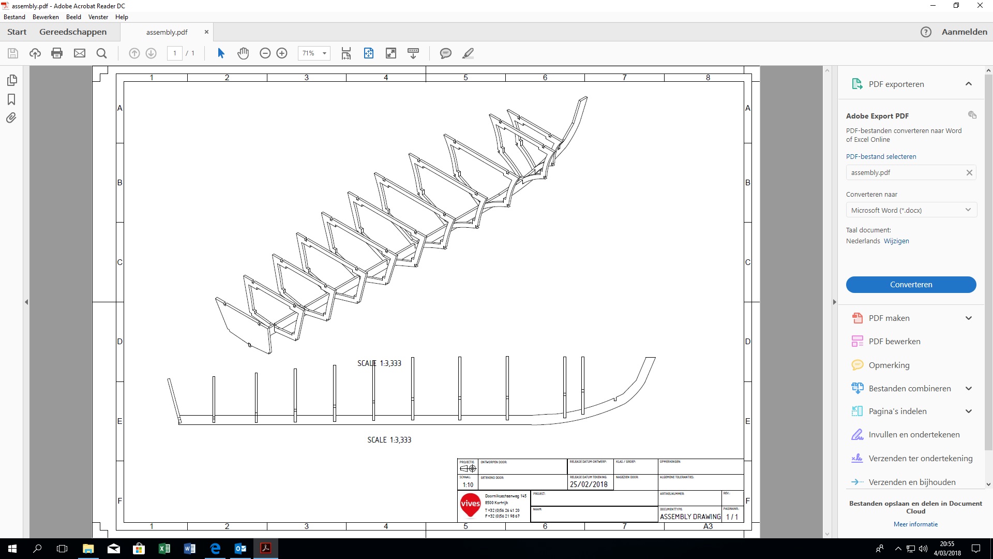
Task: Expand Bestanden combineren options
Action: coord(969,389)
